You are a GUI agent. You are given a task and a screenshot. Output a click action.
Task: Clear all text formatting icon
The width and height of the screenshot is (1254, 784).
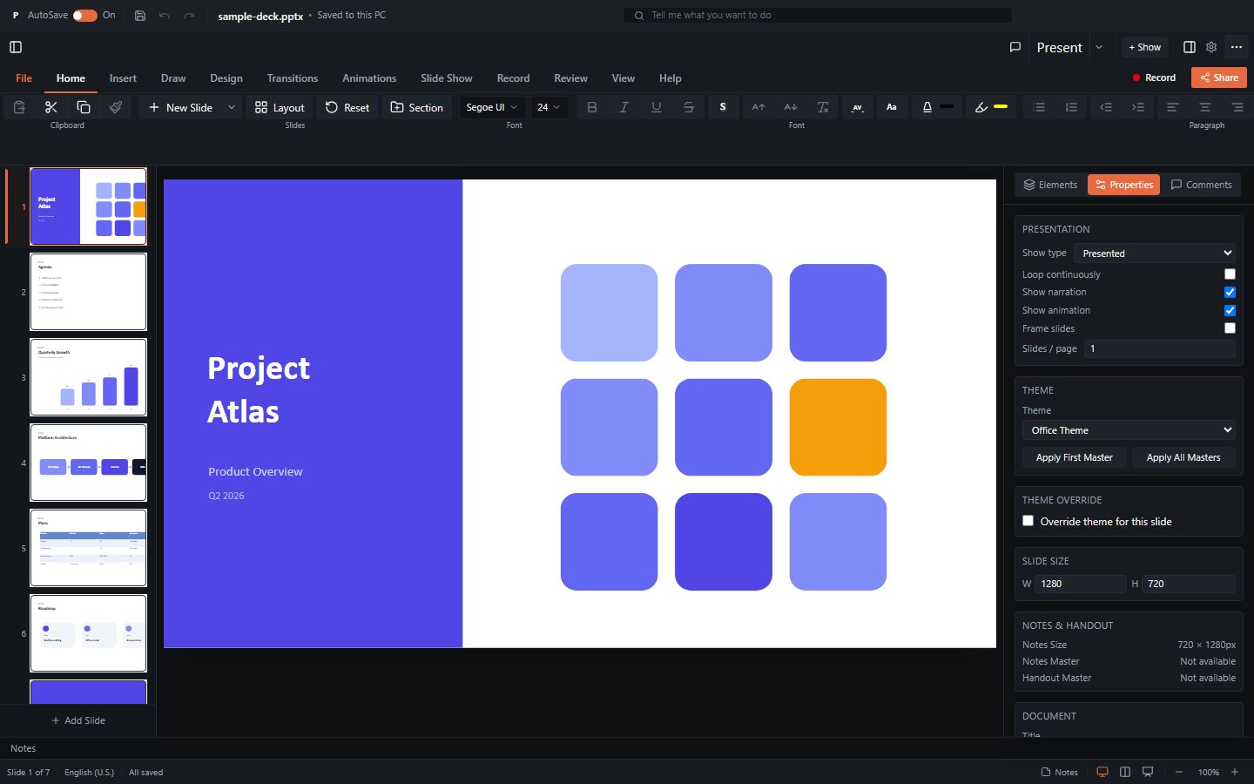[x=823, y=107]
